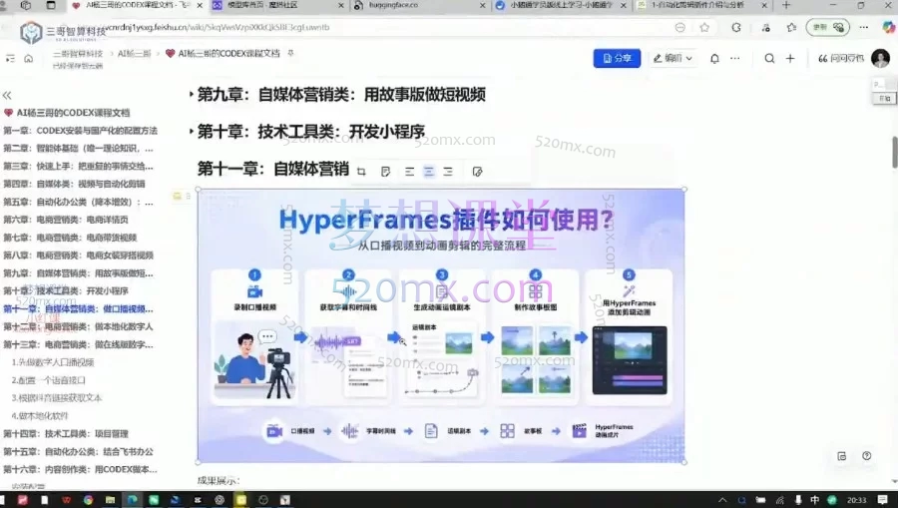Open the document search magnifier
The height and width of the screenshot is (508, 898).
[769, 59]
